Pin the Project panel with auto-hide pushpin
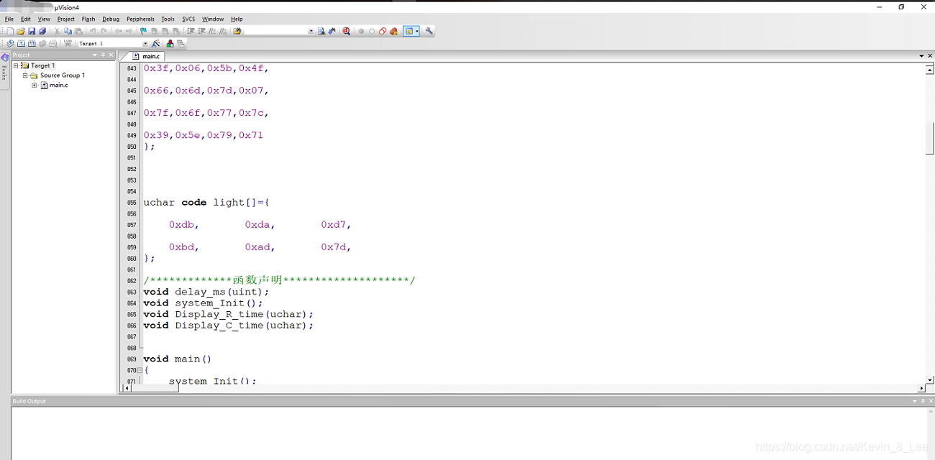Screen dimensions: 935x460 (103, 55)
